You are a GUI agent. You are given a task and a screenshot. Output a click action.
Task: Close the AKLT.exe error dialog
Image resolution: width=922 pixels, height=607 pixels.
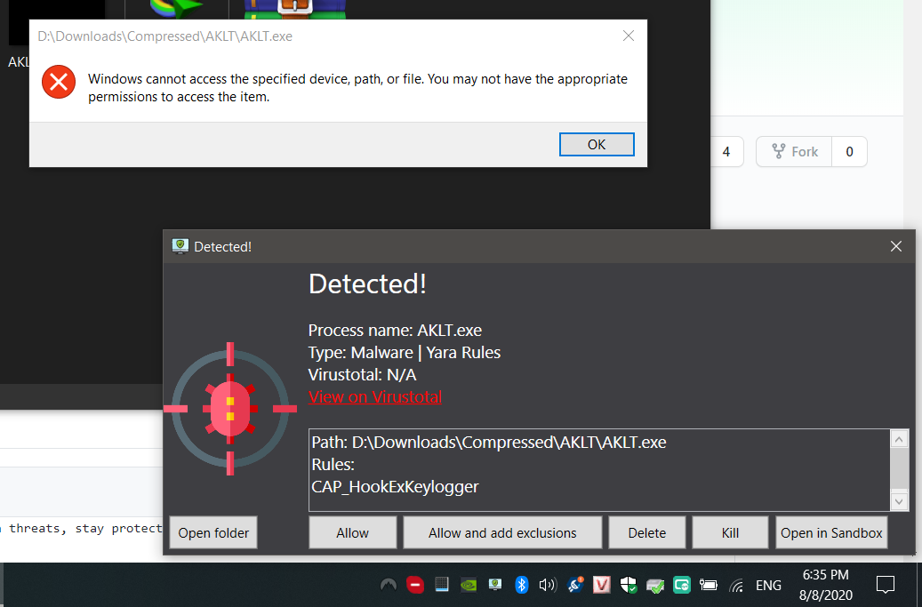click(x=628, y=36)
